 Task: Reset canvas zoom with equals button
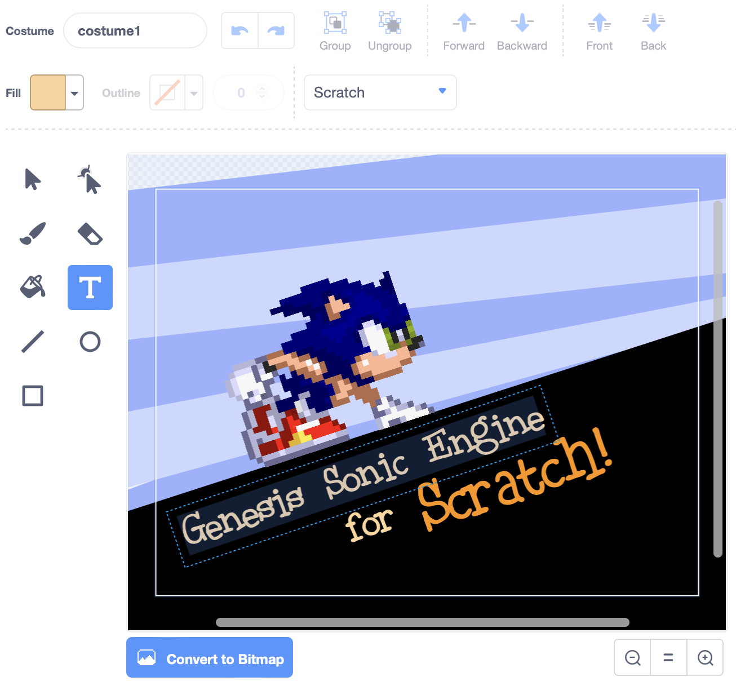click(668, 657)
